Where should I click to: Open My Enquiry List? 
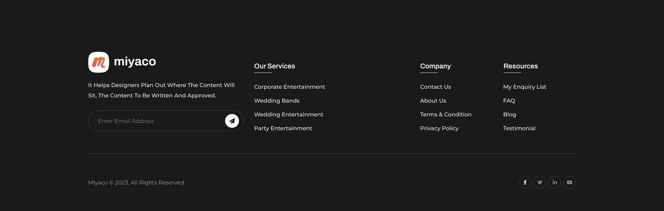(525, 87)
